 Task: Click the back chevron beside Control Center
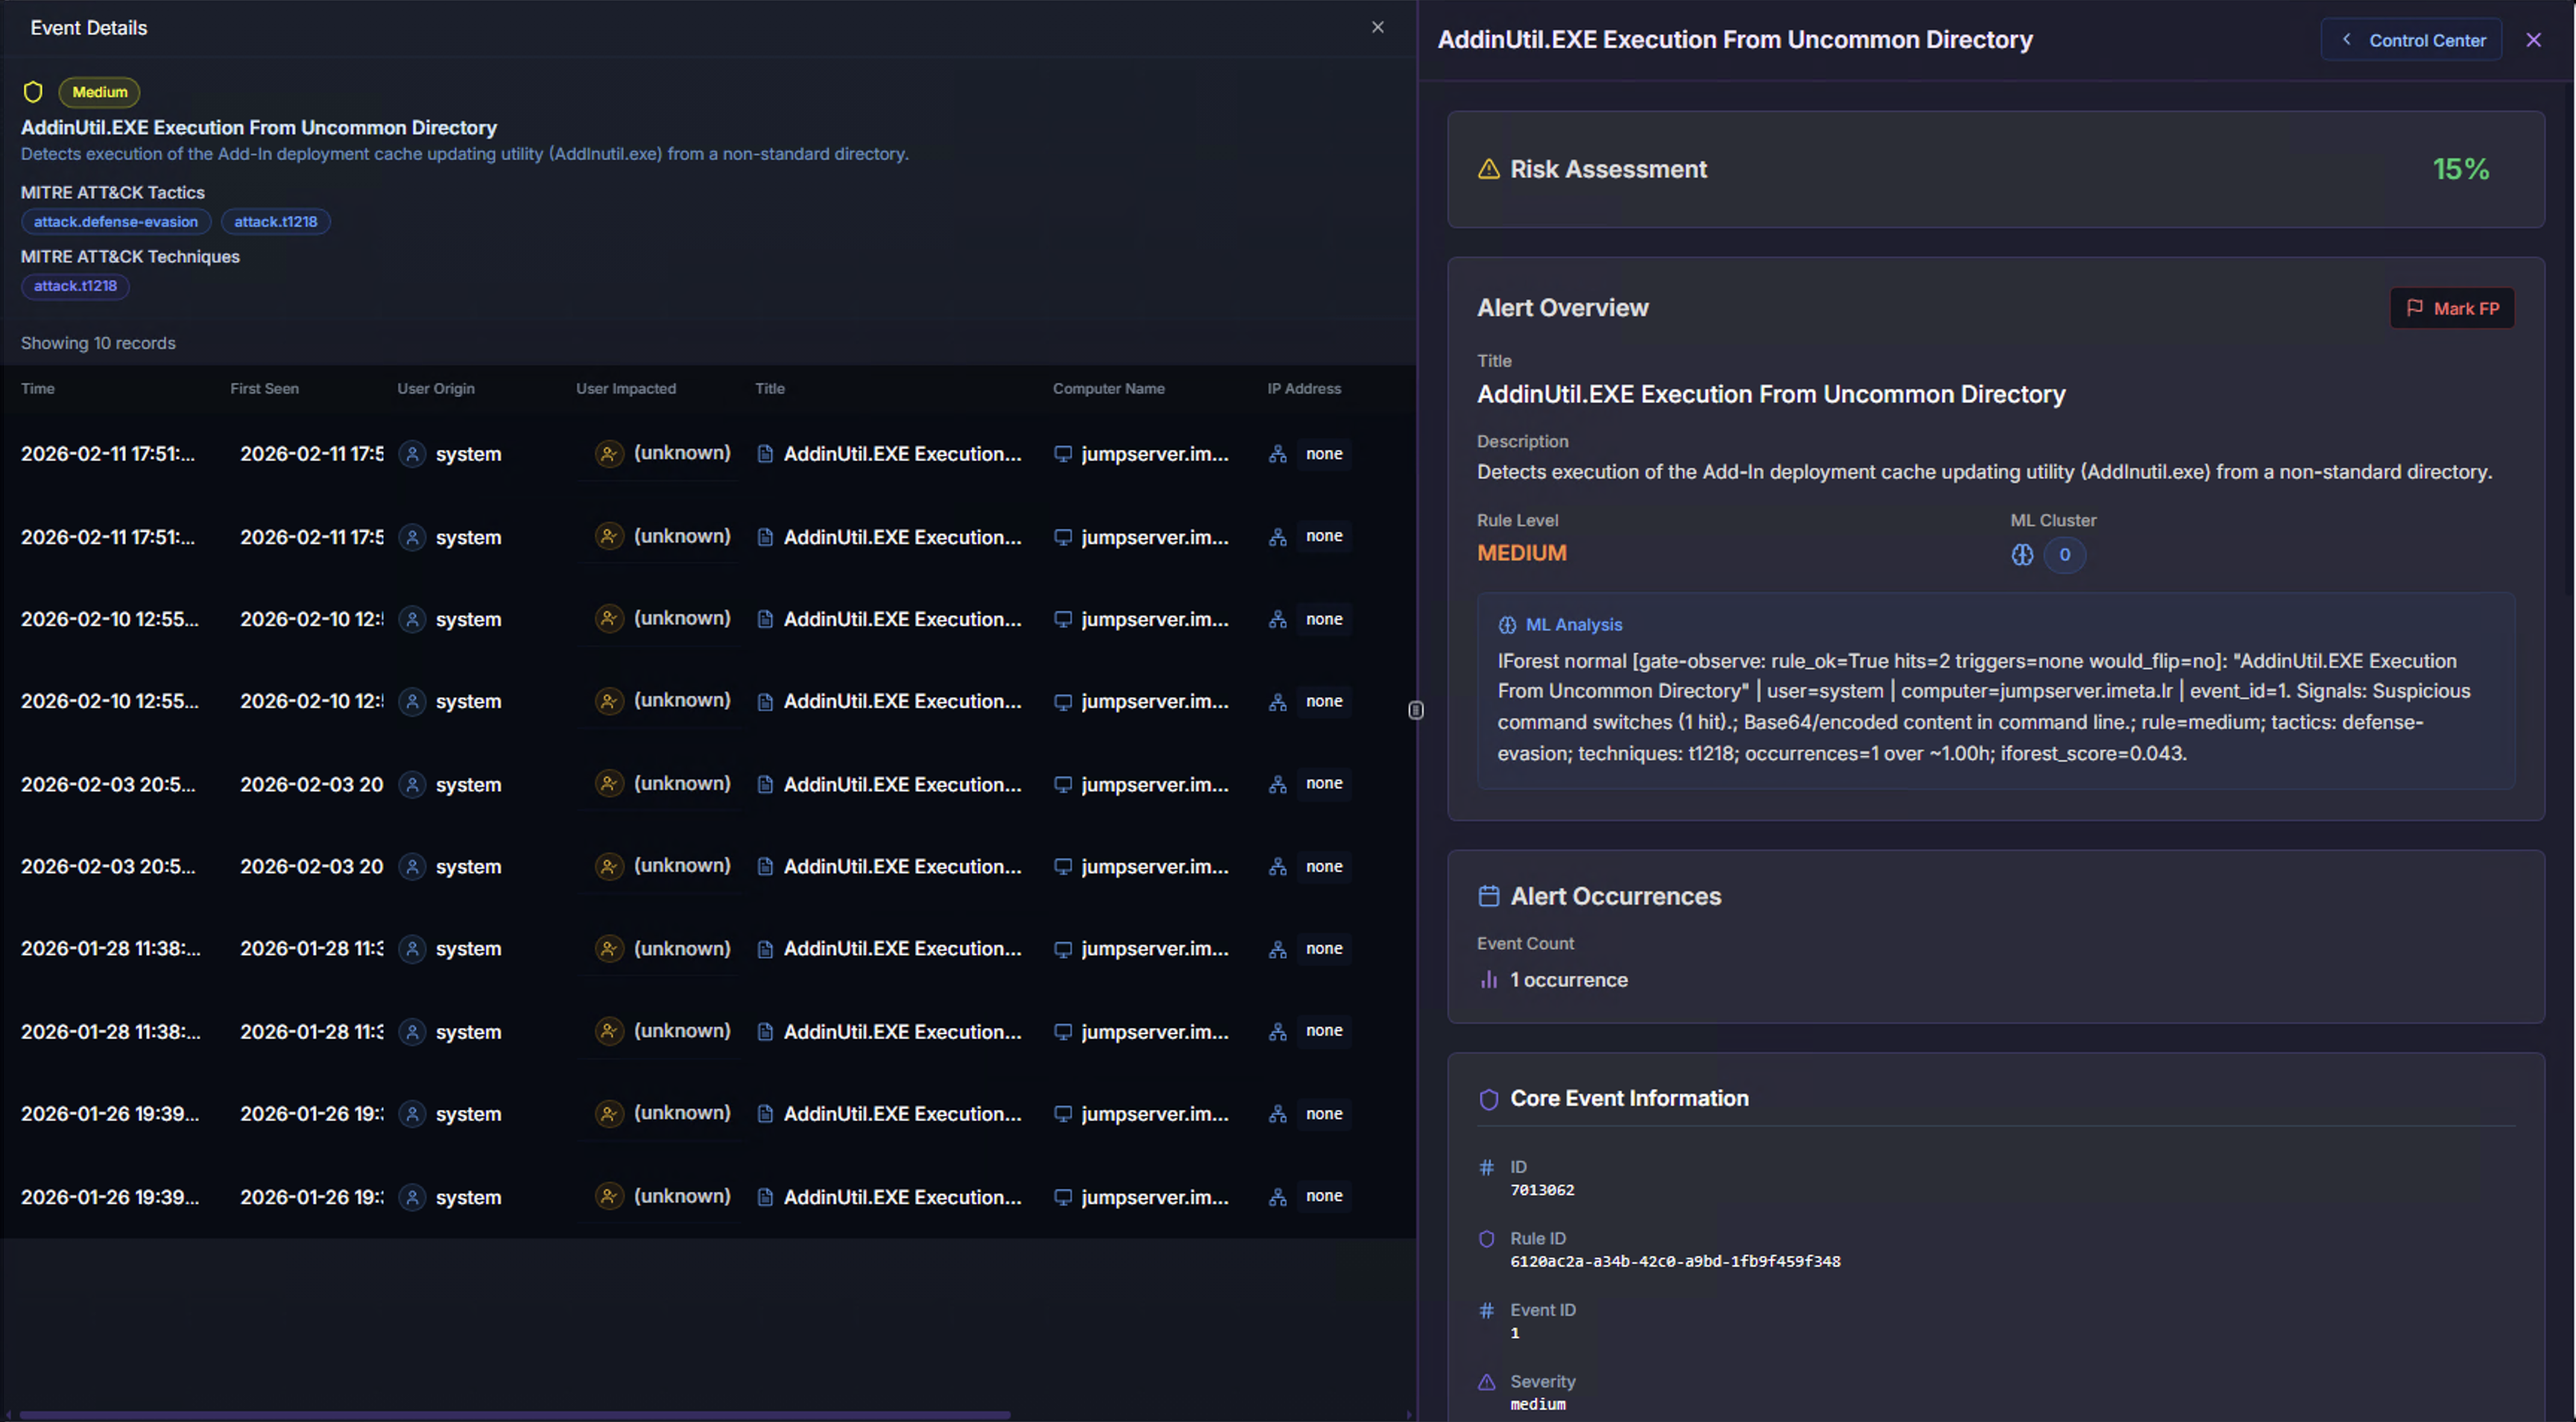(x=2346, y=39)
